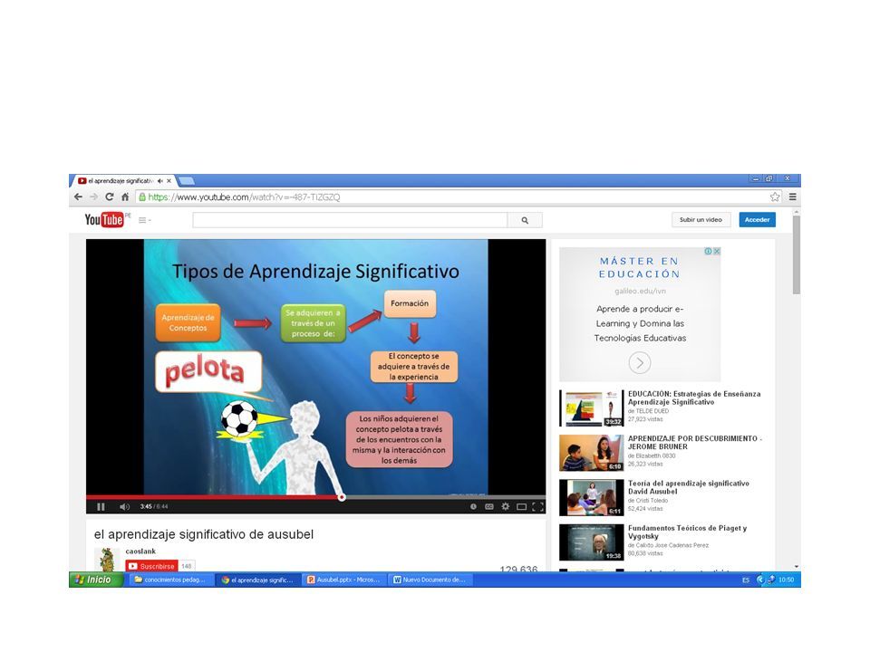
Task: Switch the player to theater mode
Action: coord(522,507)
